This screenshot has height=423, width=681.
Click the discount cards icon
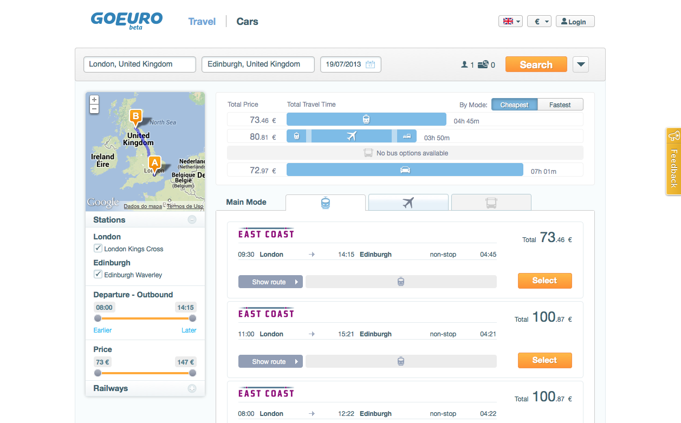483,64
